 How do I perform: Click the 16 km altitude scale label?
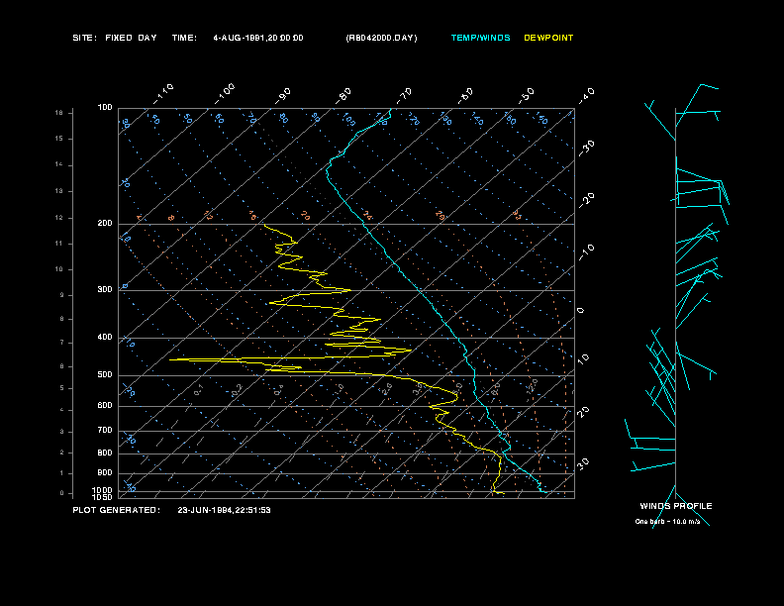coord(59,113)
